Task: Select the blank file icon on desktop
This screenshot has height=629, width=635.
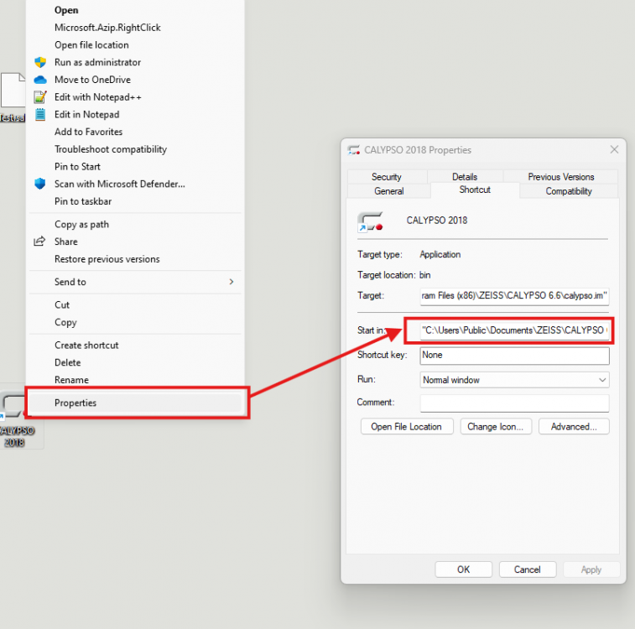Action: 13,91
